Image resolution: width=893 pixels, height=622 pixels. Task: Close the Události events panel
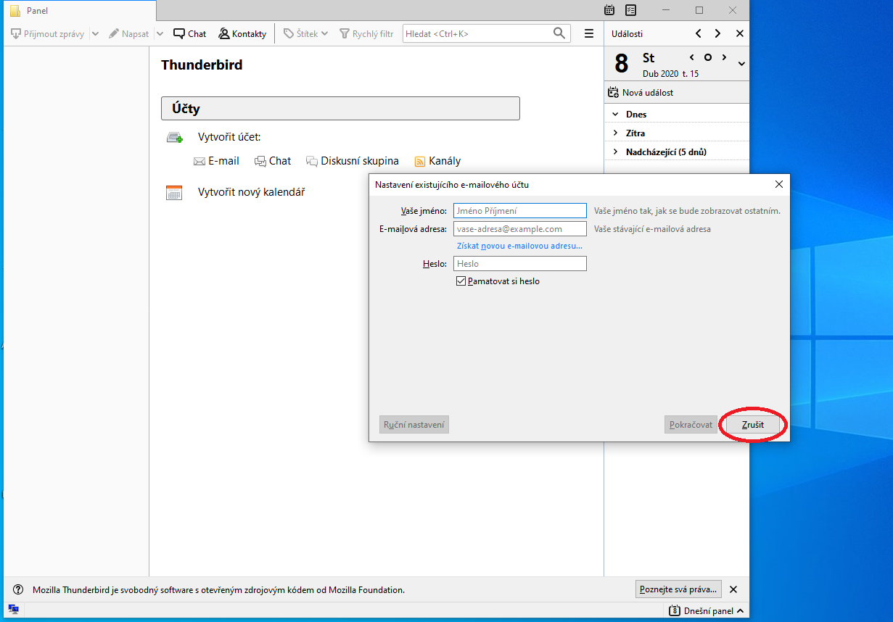tap(739, 34)
